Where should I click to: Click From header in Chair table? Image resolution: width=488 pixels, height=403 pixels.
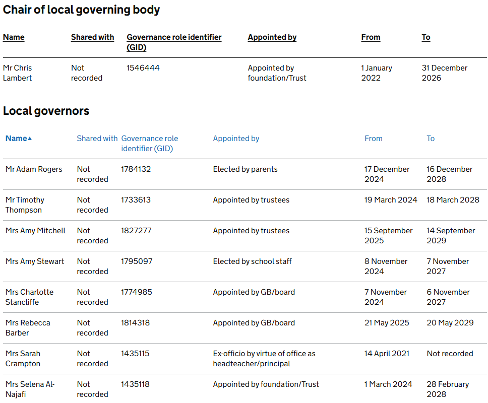point(371,37)
